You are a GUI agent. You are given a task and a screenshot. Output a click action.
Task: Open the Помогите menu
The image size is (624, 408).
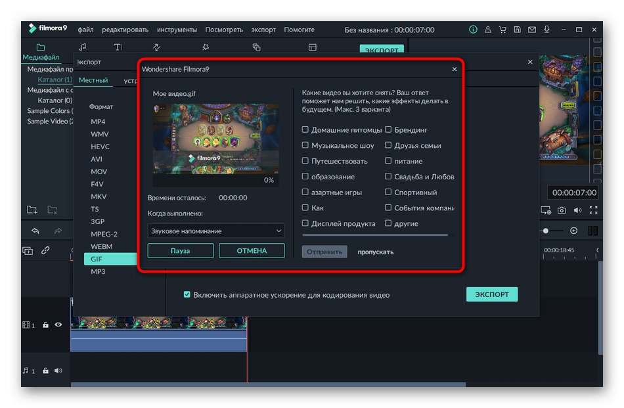point(300,30)
